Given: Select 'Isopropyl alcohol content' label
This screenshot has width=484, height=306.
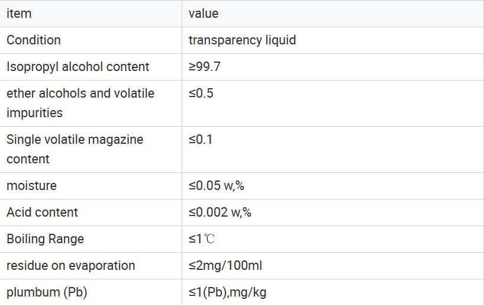Looking at the screenshot, I should coord(78,67).
